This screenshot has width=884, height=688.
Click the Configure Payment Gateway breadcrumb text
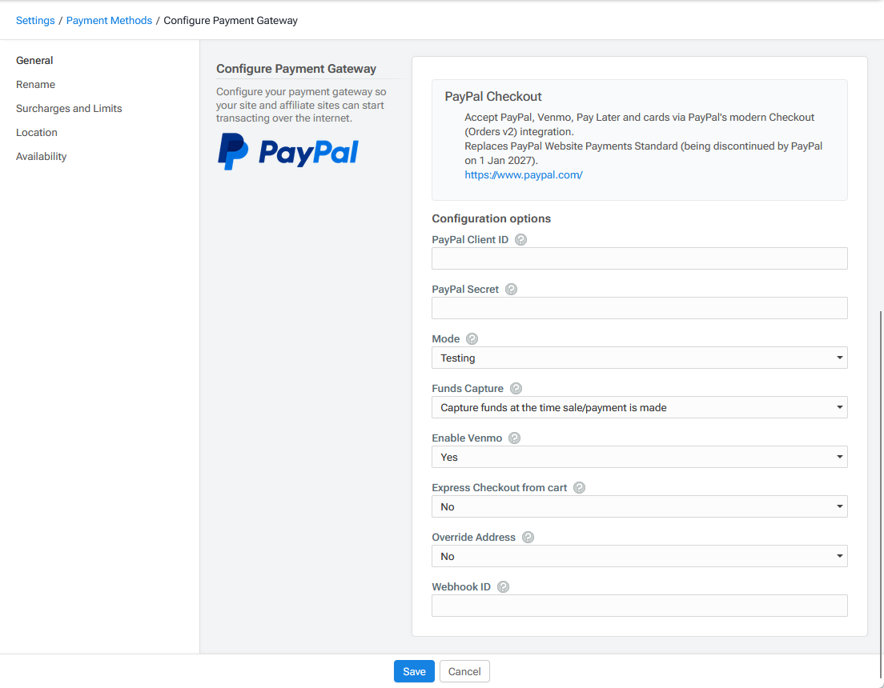point(231,20)
